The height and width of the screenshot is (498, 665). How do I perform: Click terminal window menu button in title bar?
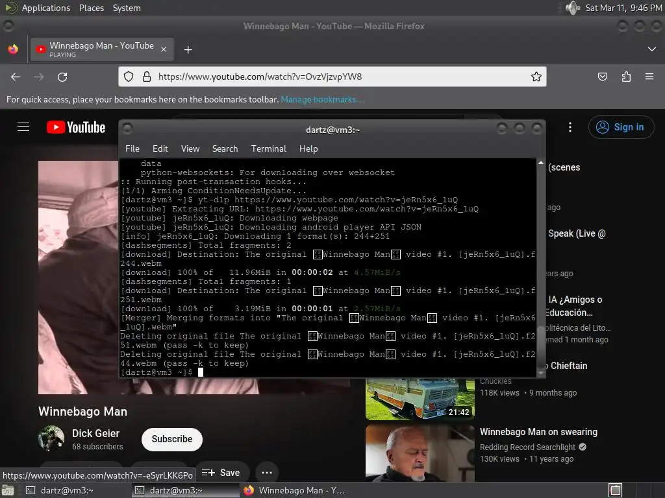127,128
